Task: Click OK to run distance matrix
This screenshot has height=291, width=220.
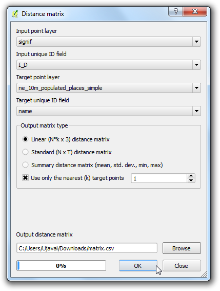Action: (138, 266)
